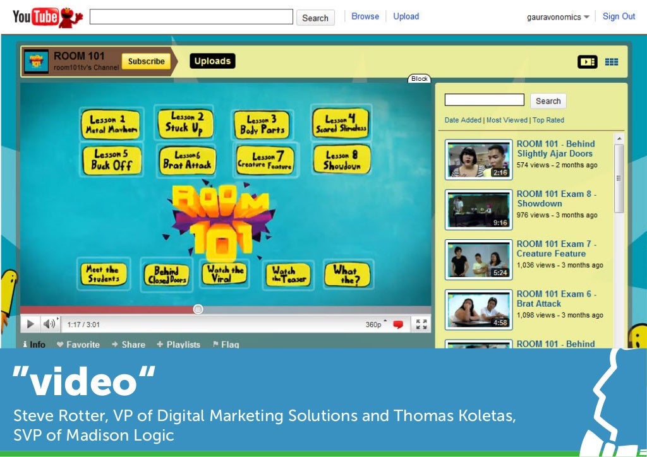Open the Playlists option

(x=178, y=344)
